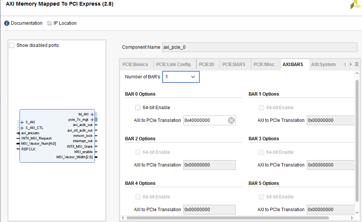The image size is (362, 222).
Task: Open the tab overflow menu icon
Action: point(356,64)
